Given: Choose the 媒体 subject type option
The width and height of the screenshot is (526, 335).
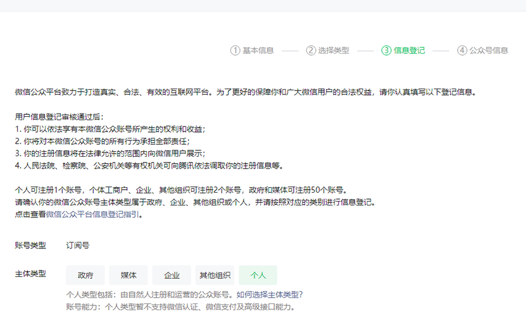Looking at the screenshot, I should pos(128,276).
